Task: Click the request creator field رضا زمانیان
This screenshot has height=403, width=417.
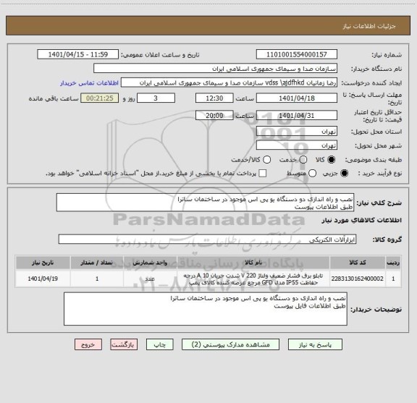Action: pyautogui.click(x=229, y=82)
